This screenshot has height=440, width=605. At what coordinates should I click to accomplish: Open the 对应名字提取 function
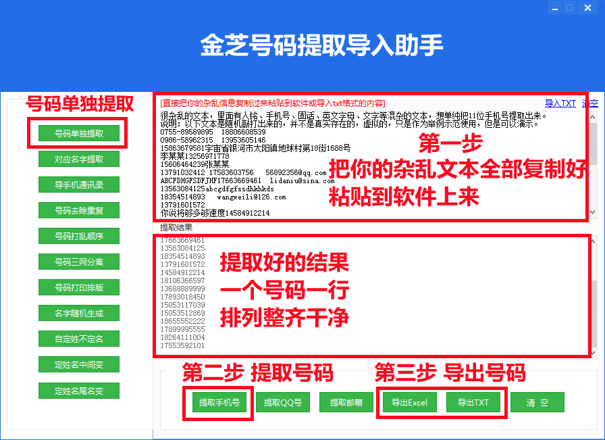pyautogui.click(x=79, y=159)
